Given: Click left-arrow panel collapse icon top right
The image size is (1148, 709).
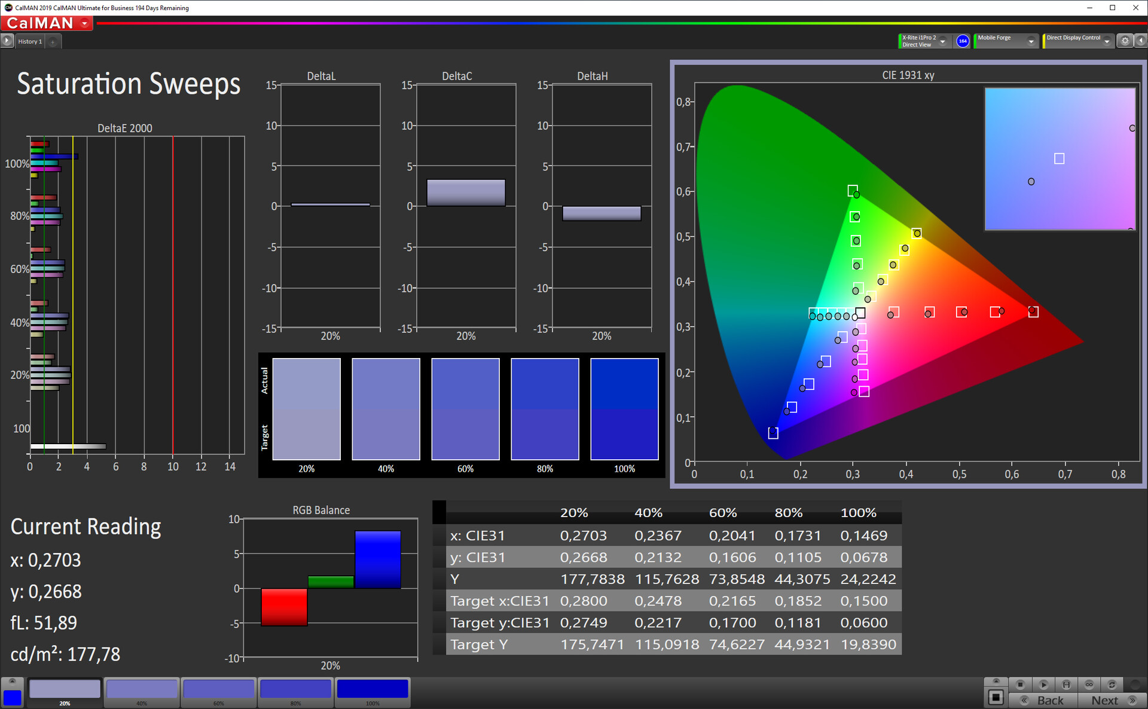Looking at the screenshot, I should tap(1140, 41).
